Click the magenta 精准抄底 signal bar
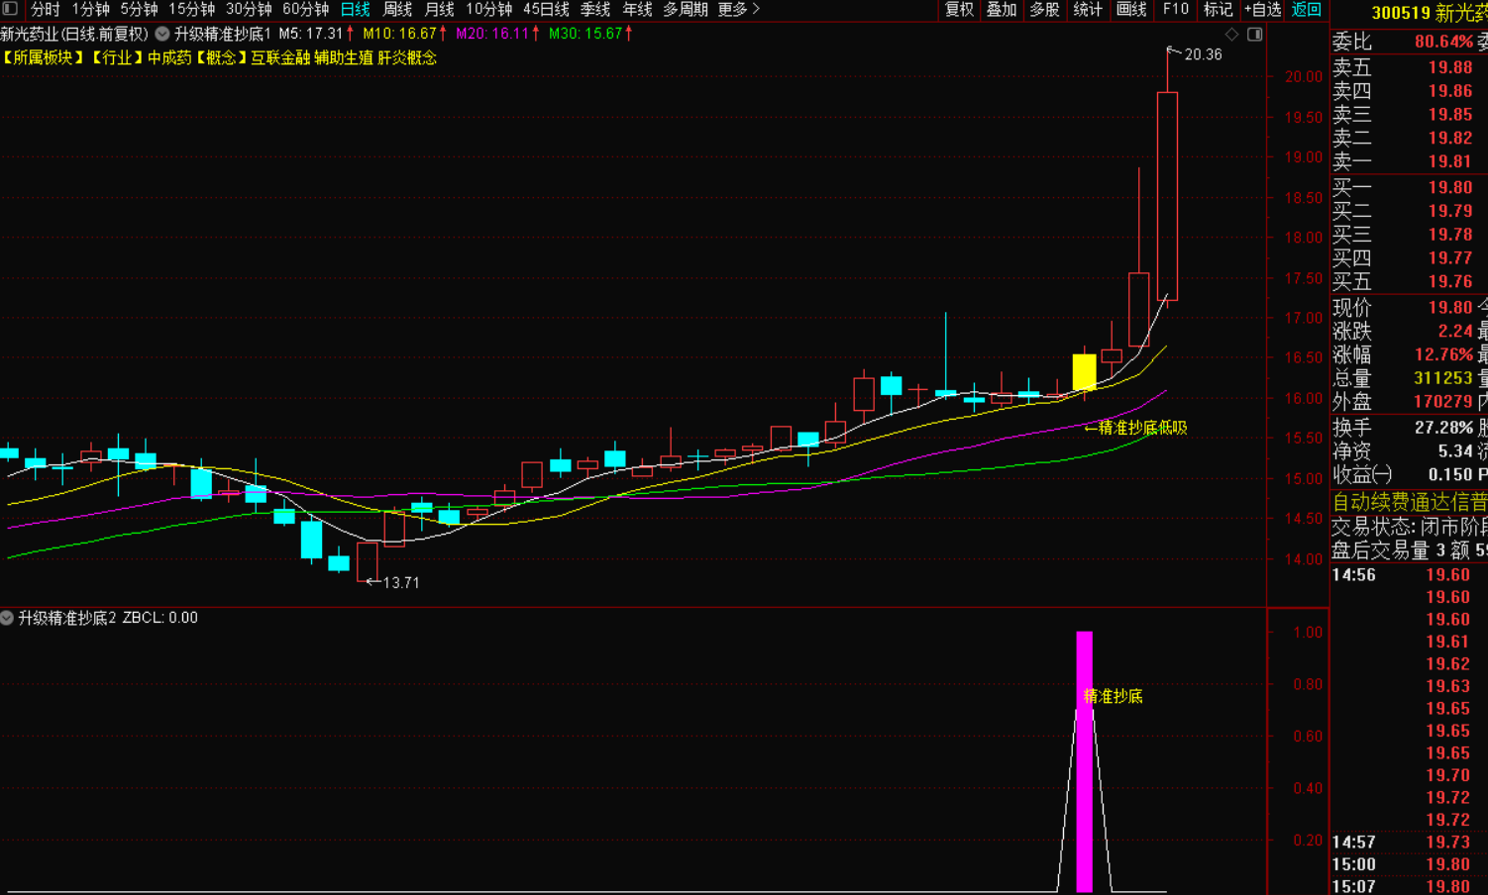 (1084, 762)
